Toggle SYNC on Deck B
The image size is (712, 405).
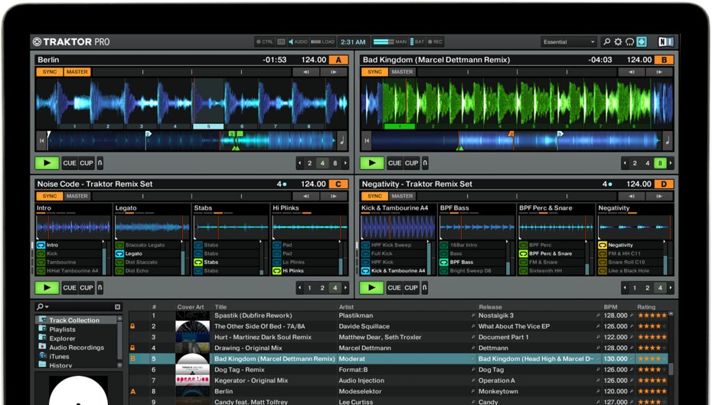(374, 72)
